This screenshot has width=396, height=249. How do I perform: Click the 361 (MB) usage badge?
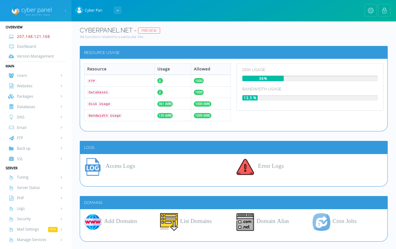pyautogui.click(x=165, y=104)
